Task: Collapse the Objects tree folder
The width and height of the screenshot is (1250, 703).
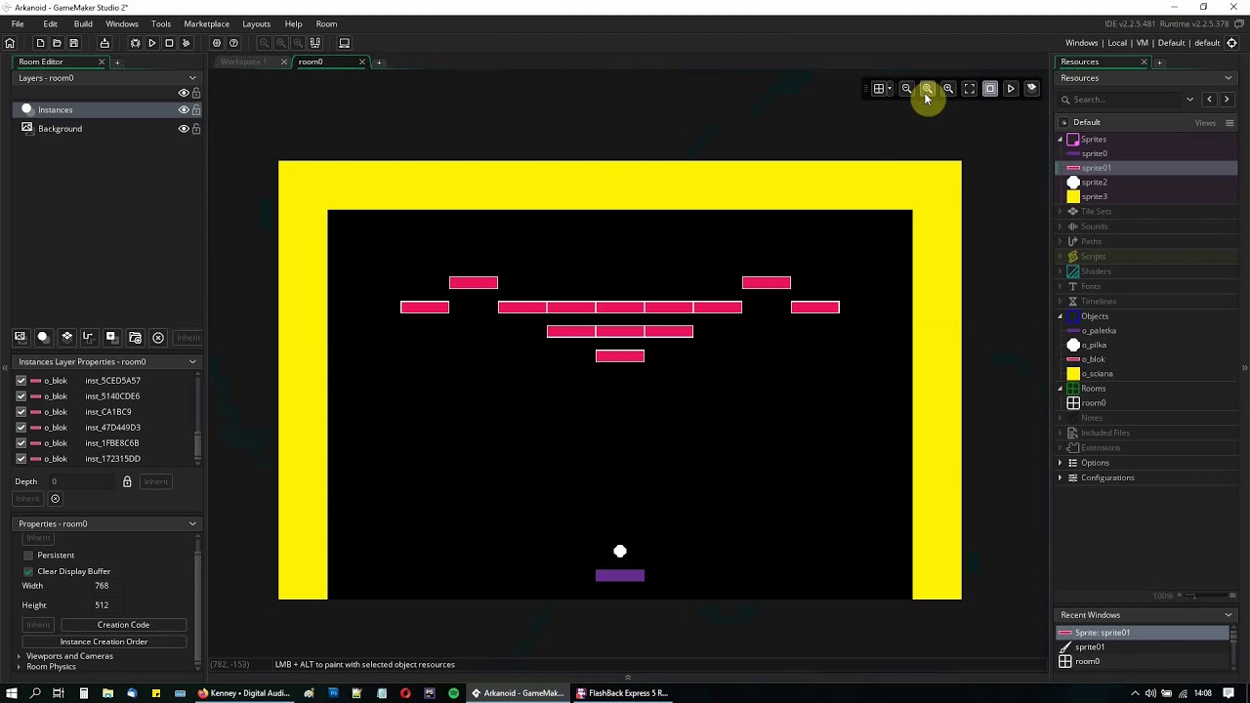Action: (x=1061, y=316)
